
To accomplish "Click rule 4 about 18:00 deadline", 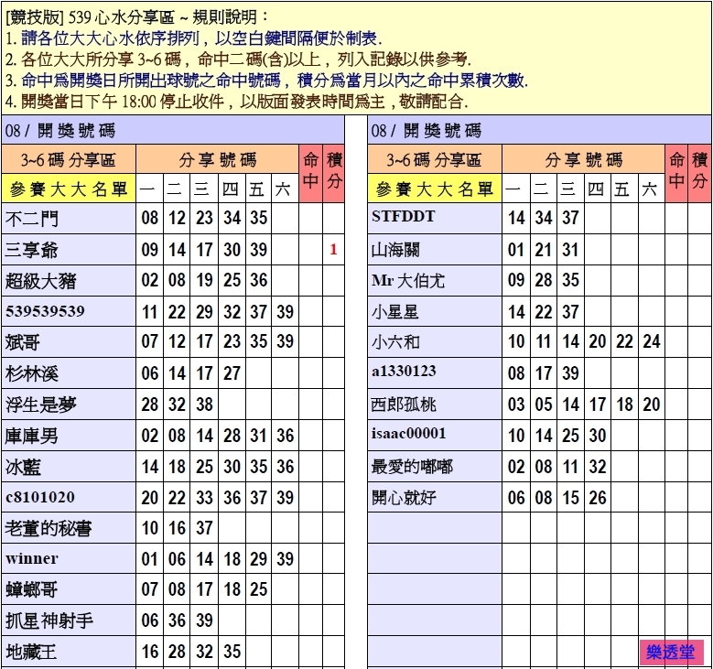I will 237,101.
